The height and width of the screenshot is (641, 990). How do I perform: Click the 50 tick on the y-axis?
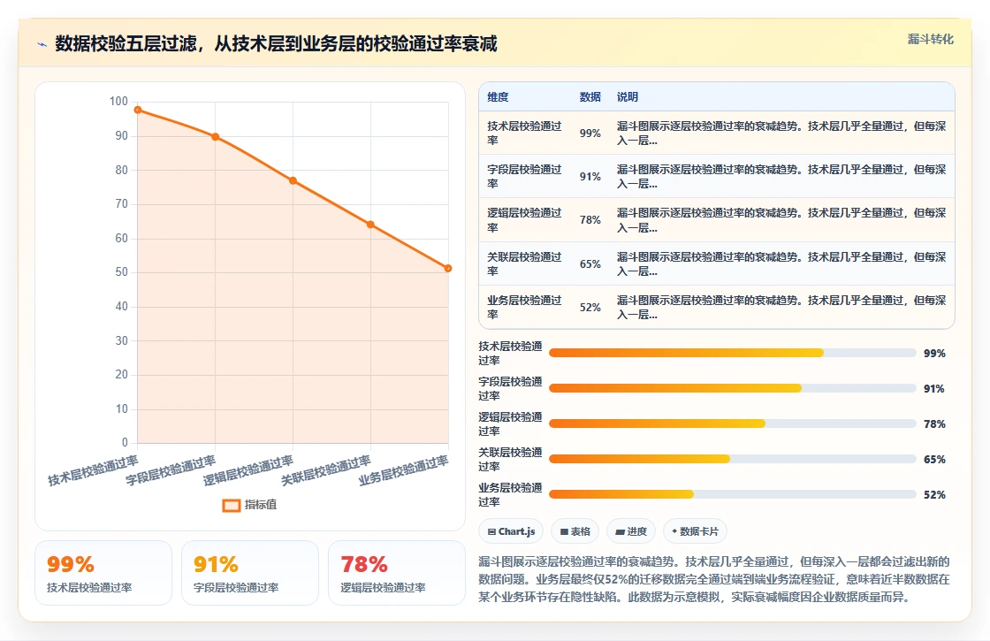click(x=121, y=272)
